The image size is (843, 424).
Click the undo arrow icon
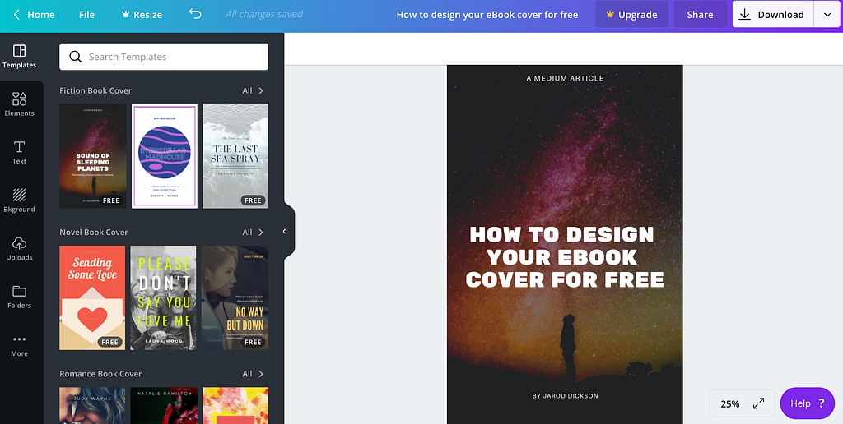(195, 14)
